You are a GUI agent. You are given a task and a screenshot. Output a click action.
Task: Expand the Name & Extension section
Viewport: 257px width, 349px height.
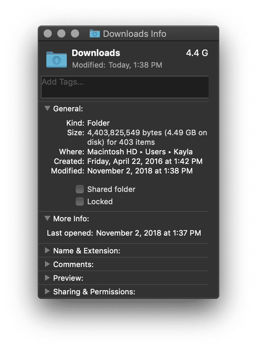(x=47, y=250)
